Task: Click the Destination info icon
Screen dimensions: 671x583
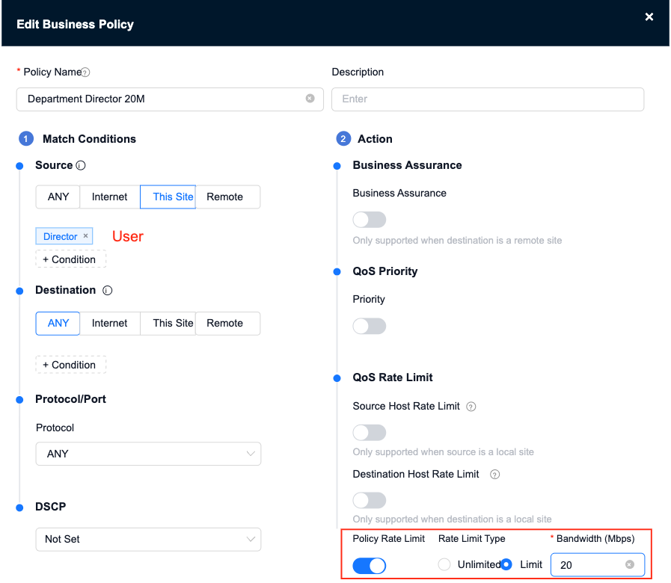Action: tap(108, 291)
